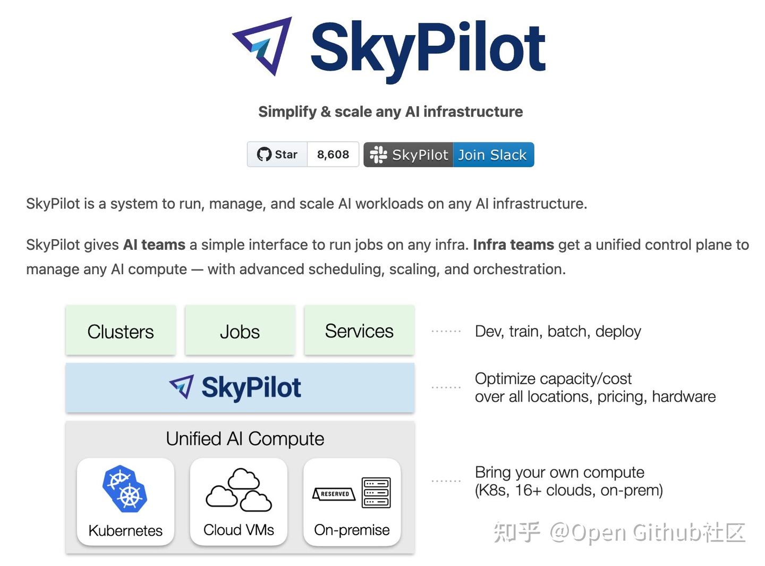This screenshot has width=765, height=566.
Task: Click the Kubernetes card label
Action: [x=125, y=530]
